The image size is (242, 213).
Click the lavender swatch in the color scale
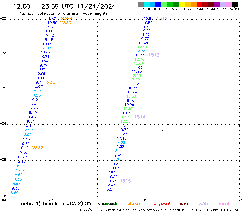(x=223, y=4)
